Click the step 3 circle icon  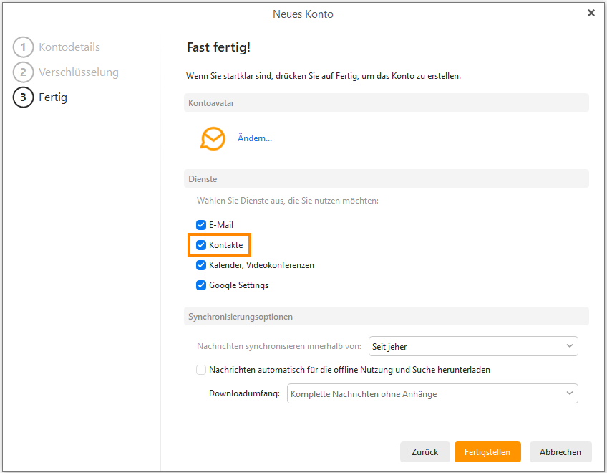[x=24, y=97]
